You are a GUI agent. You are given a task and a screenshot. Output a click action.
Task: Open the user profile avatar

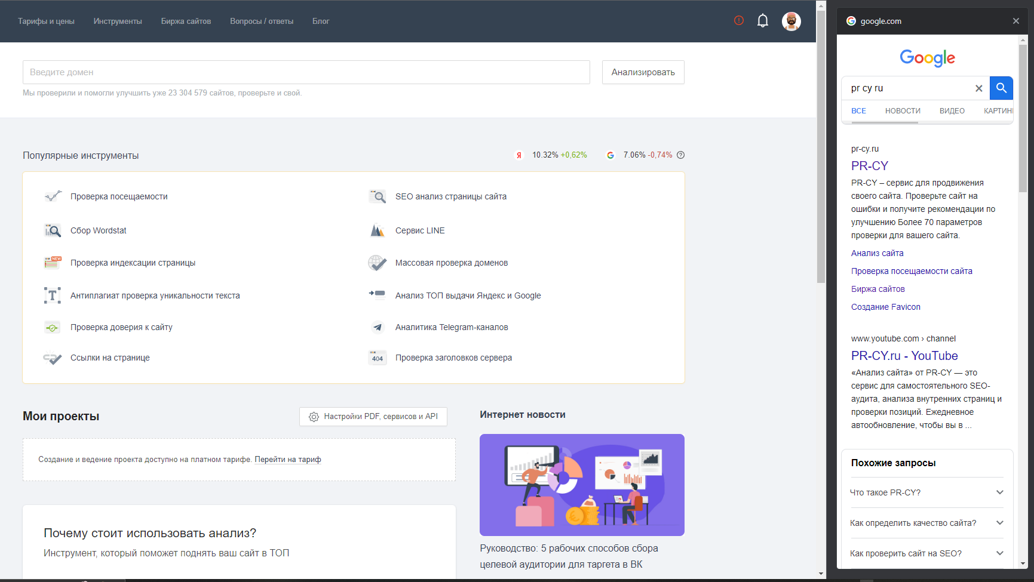[791, 21]
